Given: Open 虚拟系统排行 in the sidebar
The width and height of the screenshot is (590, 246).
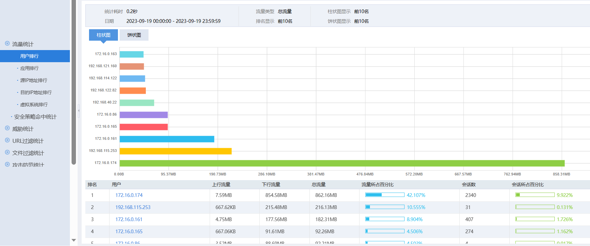Looking at the screenshot, I should 34,105.
